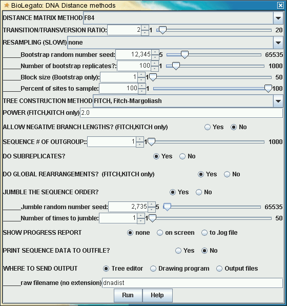Select No for allow negative branch lengths

239,127
